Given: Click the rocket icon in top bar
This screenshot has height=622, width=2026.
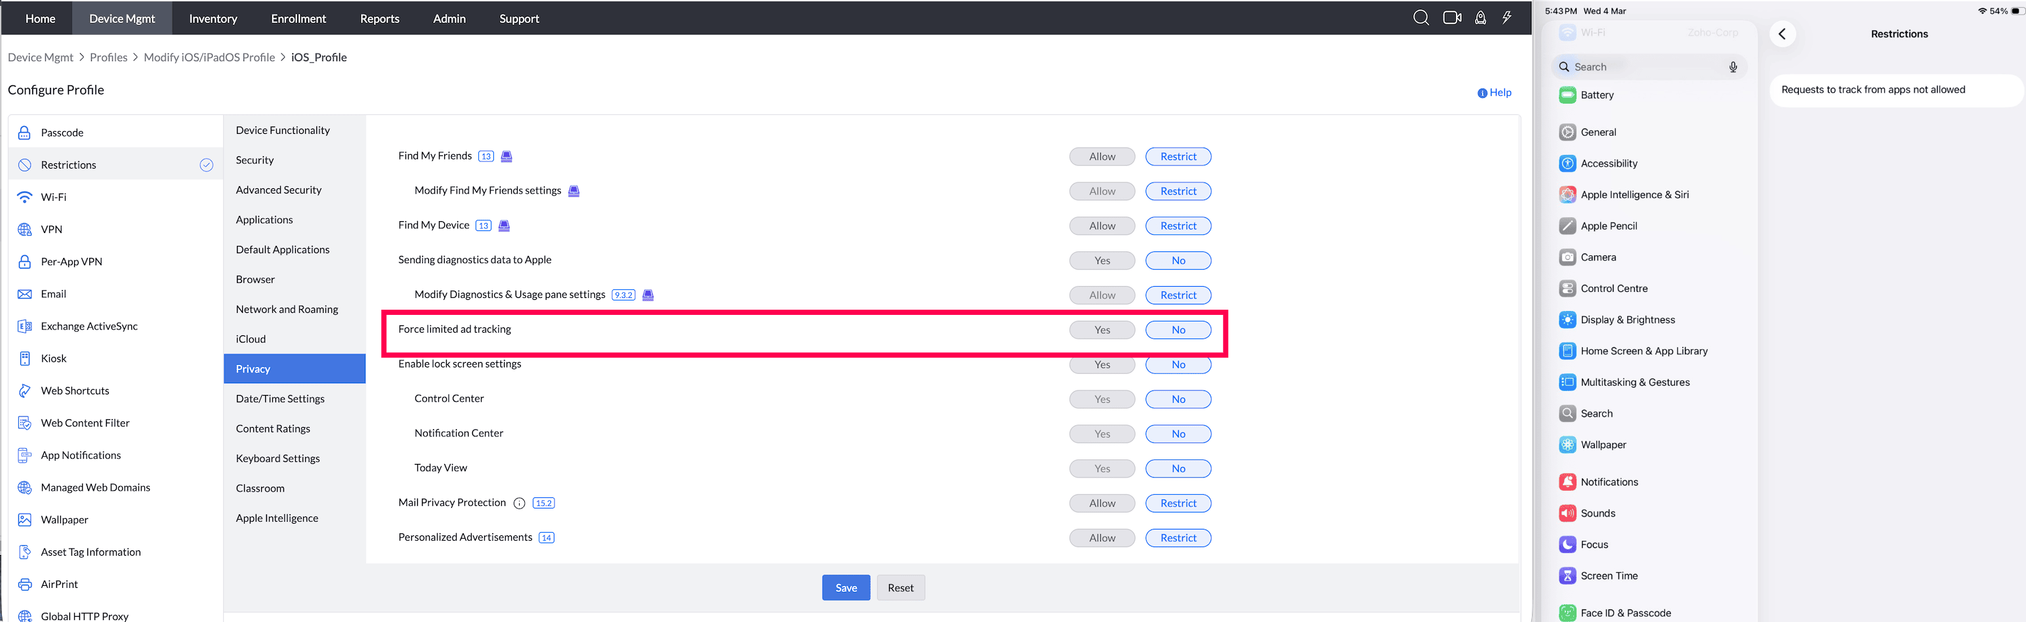Looking at the screenshot, I should click(x=1480, y=18).
